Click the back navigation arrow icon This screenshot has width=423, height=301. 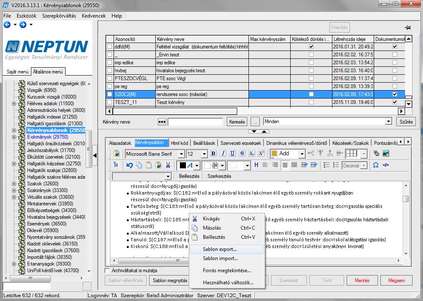click(7, 25)
